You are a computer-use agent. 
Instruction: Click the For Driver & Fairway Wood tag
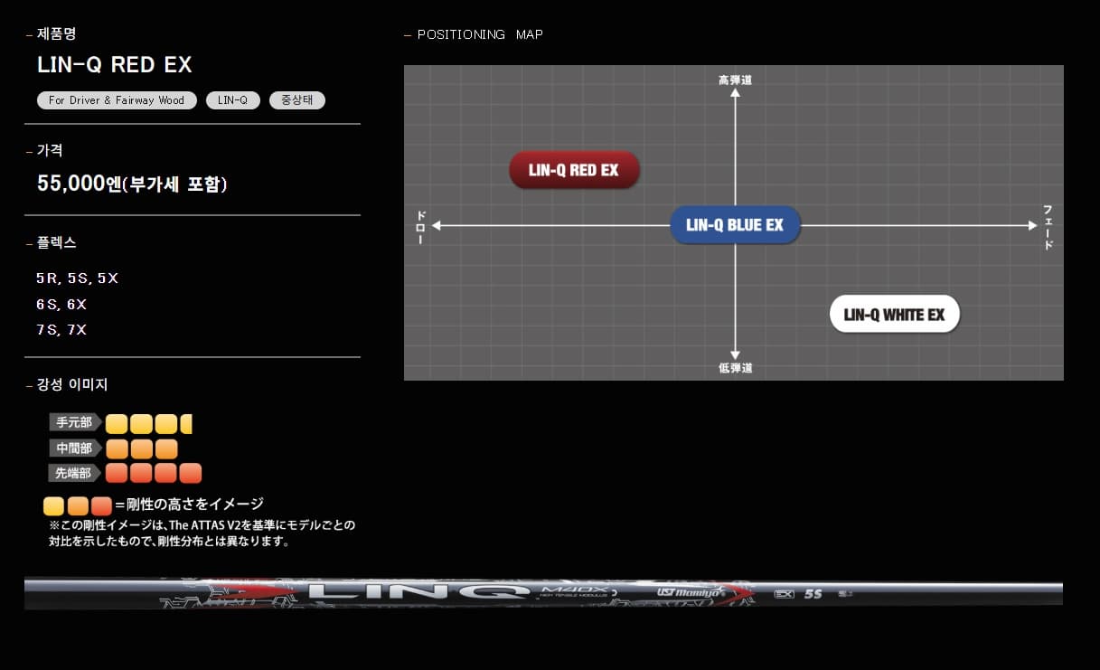pos(117,100)
